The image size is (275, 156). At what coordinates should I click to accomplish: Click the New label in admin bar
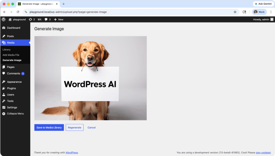coord(61,19)
